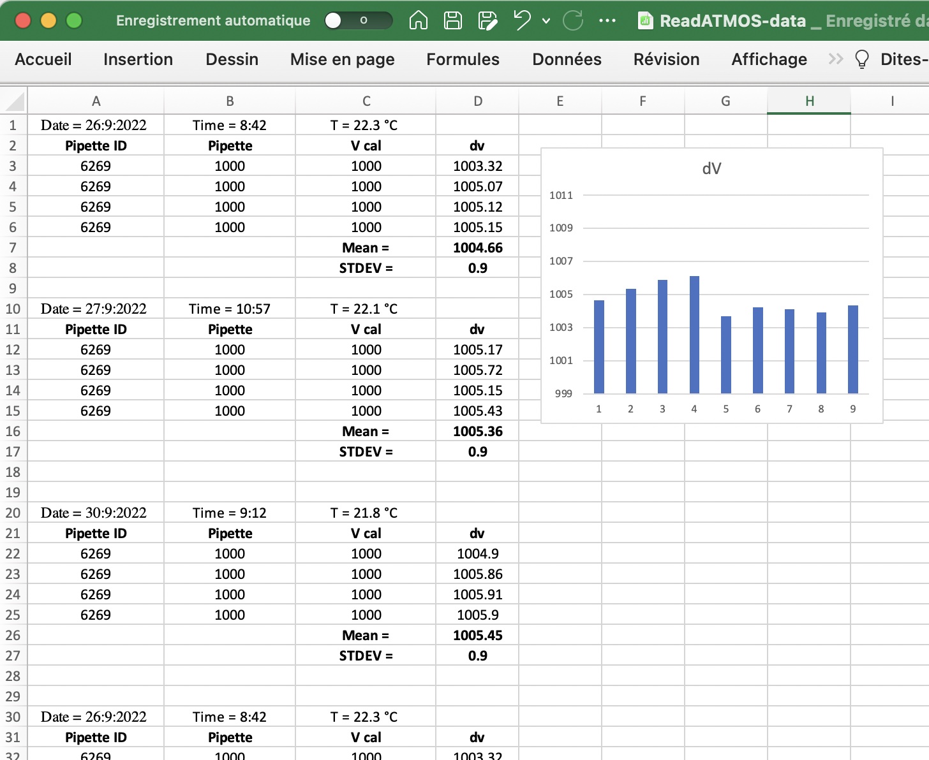
Task: Select row 7 header
Action: 13,247
